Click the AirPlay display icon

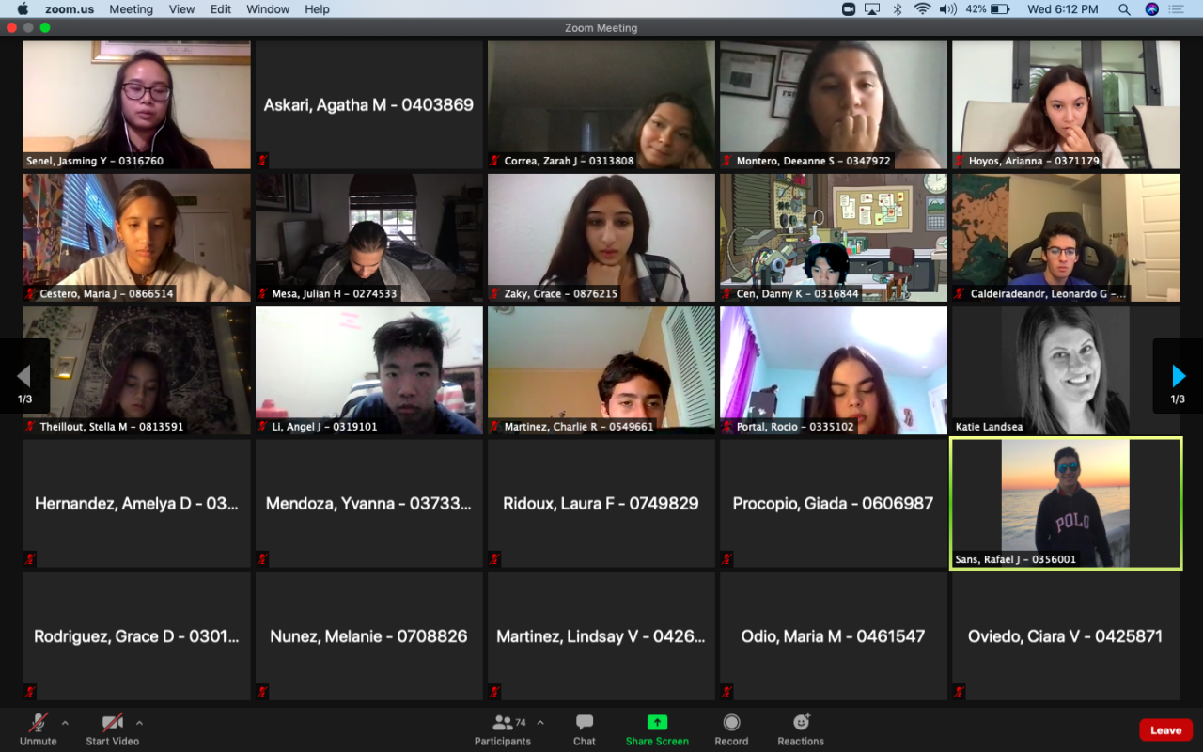[872, 9]
